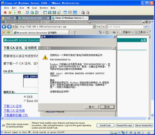Click the grayed Replay toolbar icon
The image size is (155, 135).
[88, 12]
